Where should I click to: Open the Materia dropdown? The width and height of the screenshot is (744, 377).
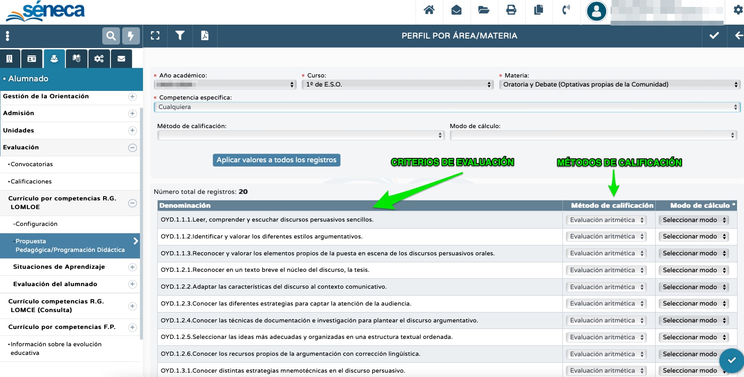[x=620, y=84]
